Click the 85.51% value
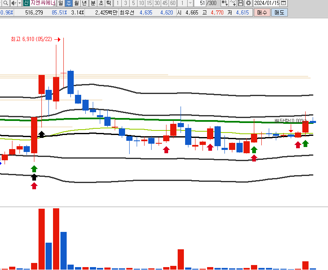The image size is (328, 270). (x=59, y=12)
